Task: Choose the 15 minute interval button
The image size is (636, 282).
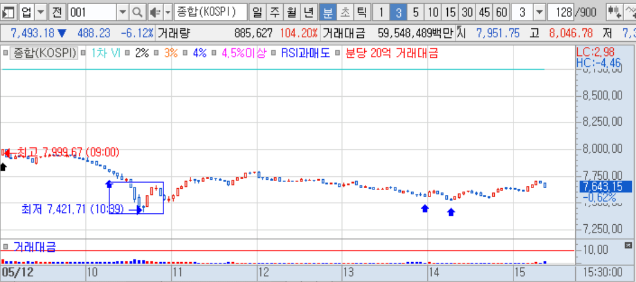Action: point(450,13)
